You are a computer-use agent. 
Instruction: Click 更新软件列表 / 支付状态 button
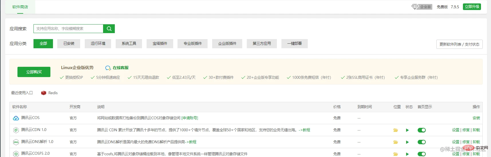(x=459, y=44)
